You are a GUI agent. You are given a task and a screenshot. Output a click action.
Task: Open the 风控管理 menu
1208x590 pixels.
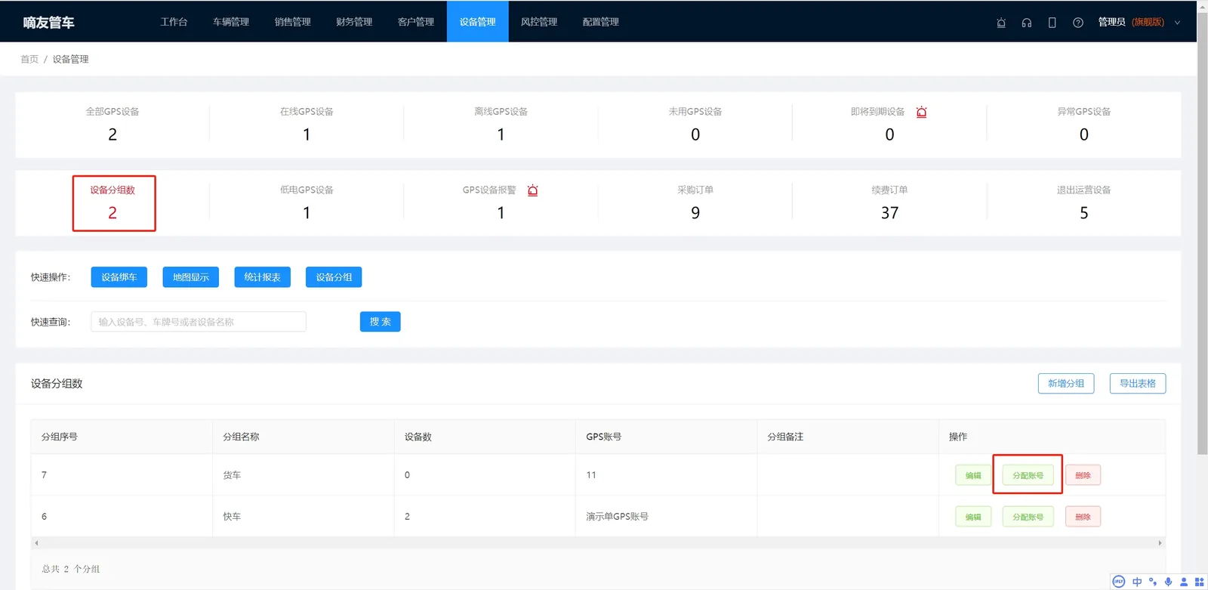[539, 22]
